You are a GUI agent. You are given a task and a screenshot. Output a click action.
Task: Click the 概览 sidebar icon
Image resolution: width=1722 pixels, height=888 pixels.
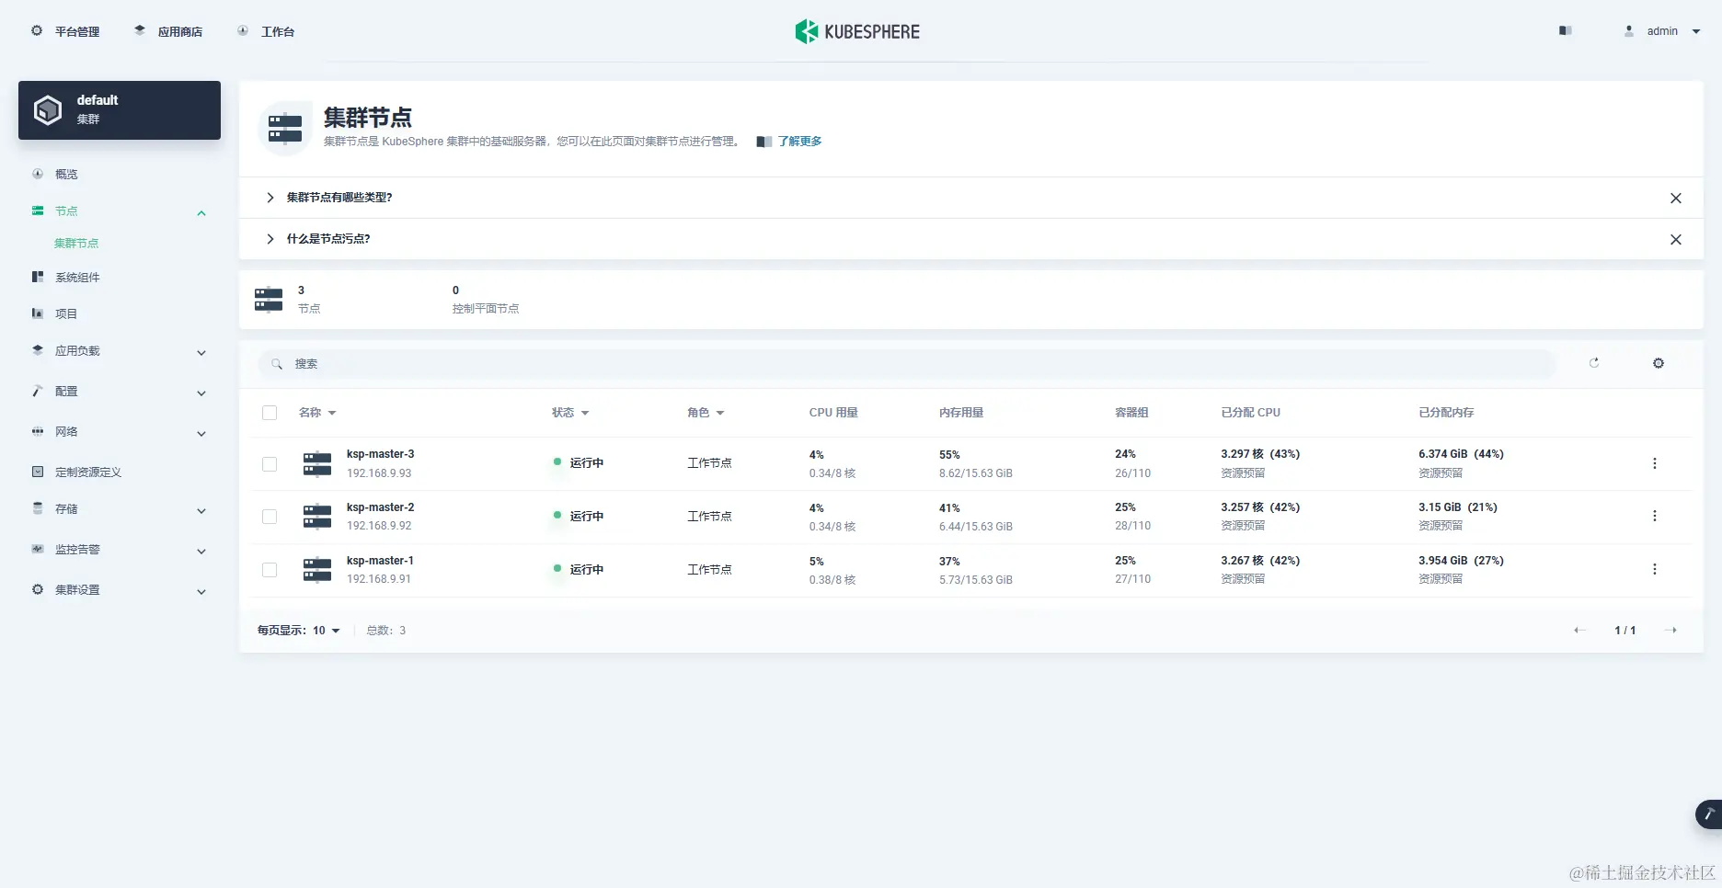click(38, 173)
